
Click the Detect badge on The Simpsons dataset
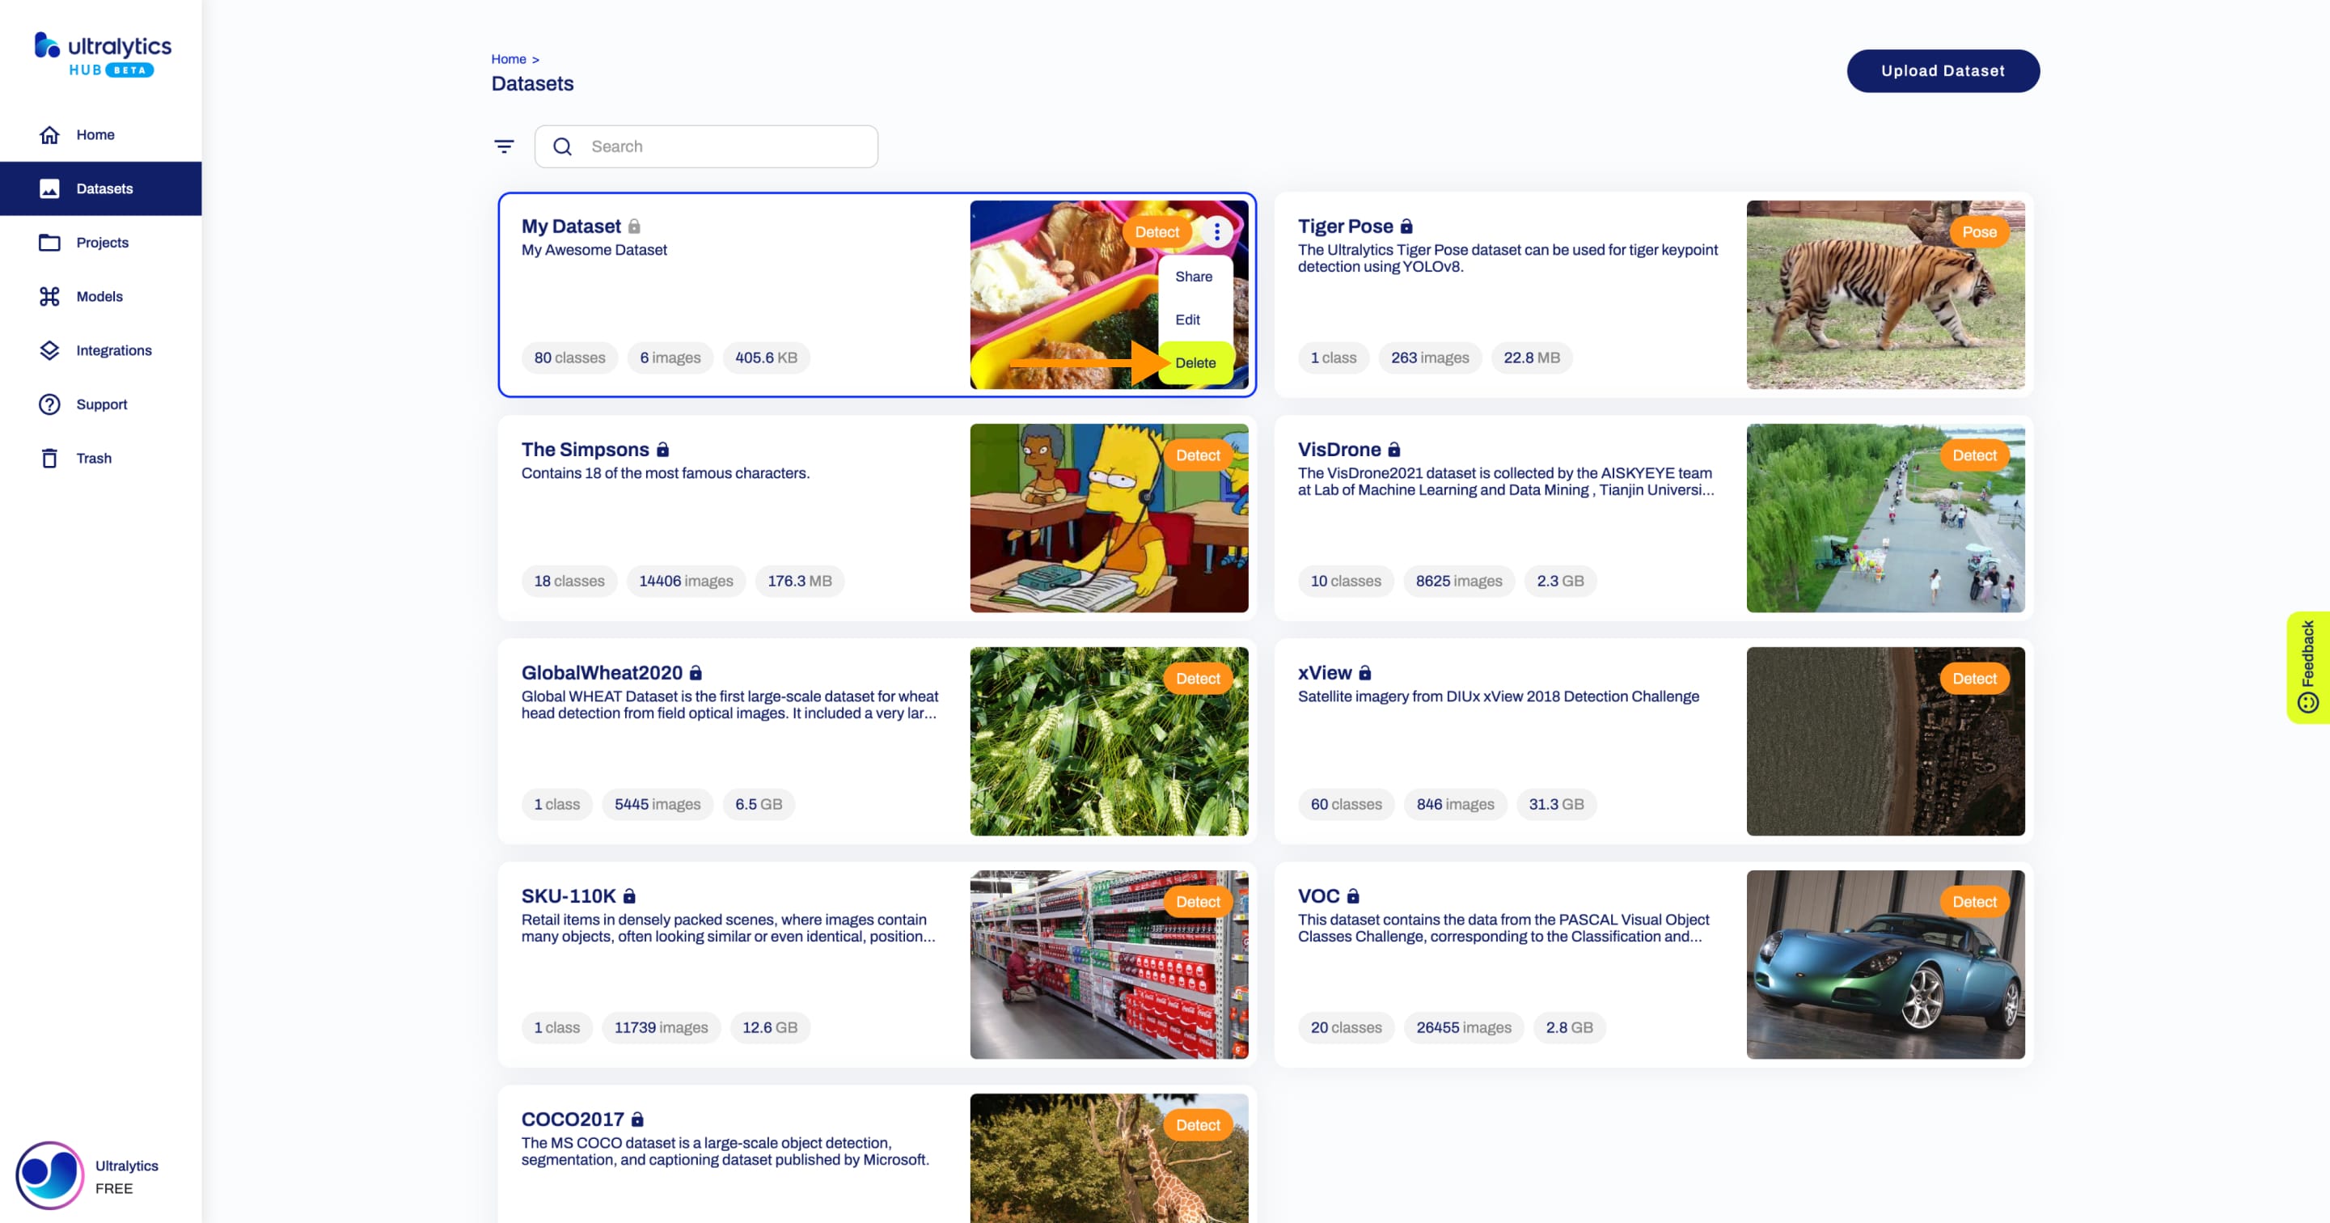point(1199,455)
